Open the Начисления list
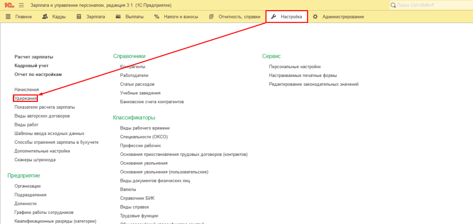Screen dimensions: 473x224 click(27, 89)
